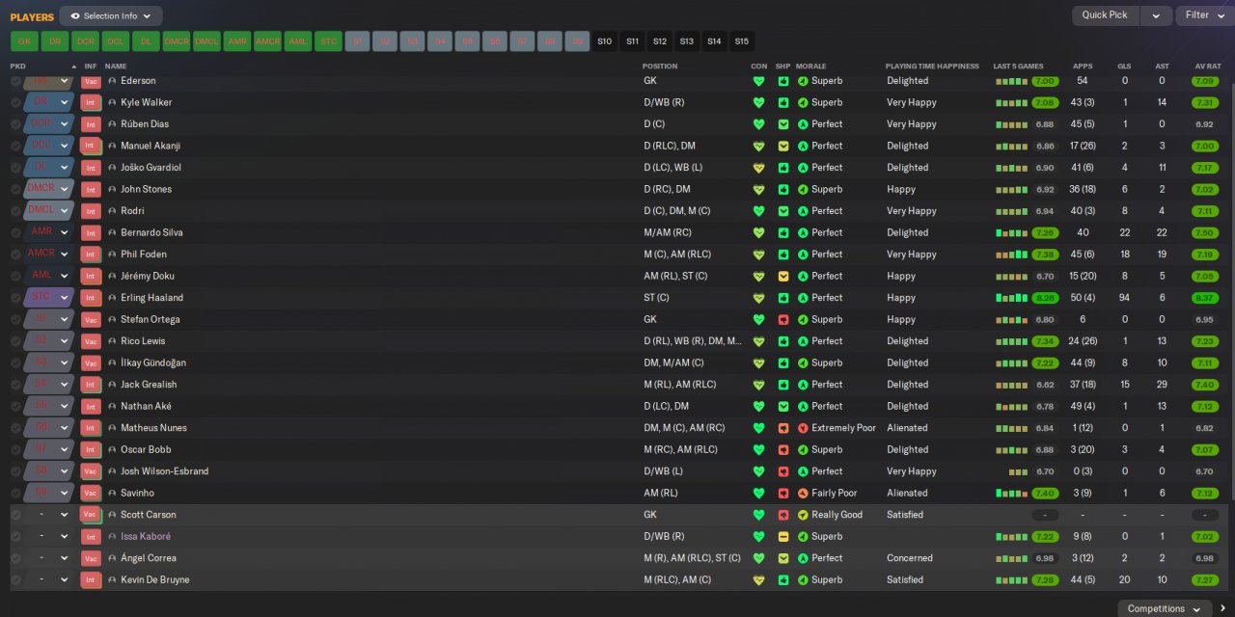Toggle the selection checkmark for Erling Haaland

point(15,298)
